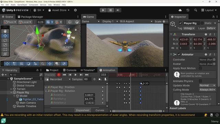Go to previous animation keyframe
The width and height of the screenshot is (220, 124).
[70, 75]
